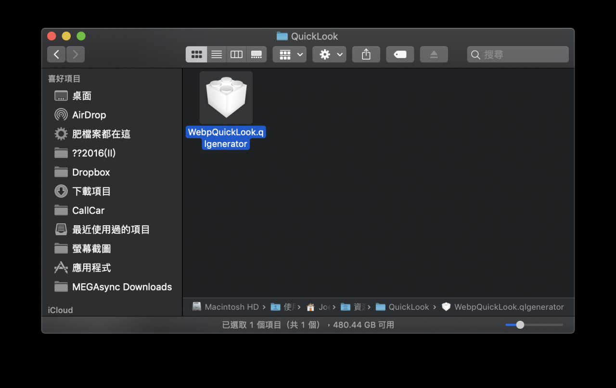Click the Edit Tags button
616x388 pixels.
tap(400, 54)
